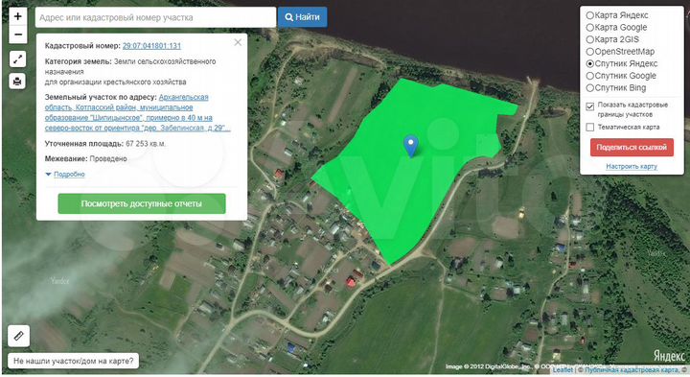The image size is (690, 377).
Task: Click the print map icon
Action: 17,81
